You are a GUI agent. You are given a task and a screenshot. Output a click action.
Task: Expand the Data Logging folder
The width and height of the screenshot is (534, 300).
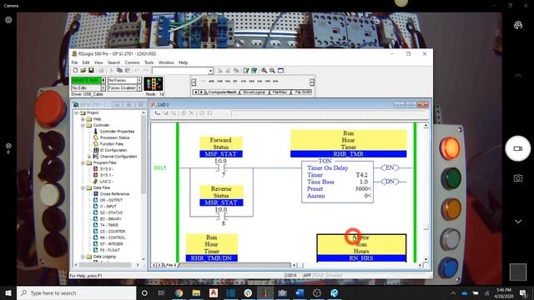83,257
